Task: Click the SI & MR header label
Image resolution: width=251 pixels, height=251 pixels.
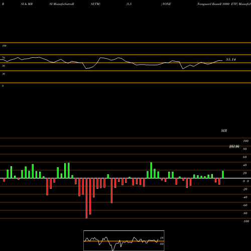Action: click(27, 4)
